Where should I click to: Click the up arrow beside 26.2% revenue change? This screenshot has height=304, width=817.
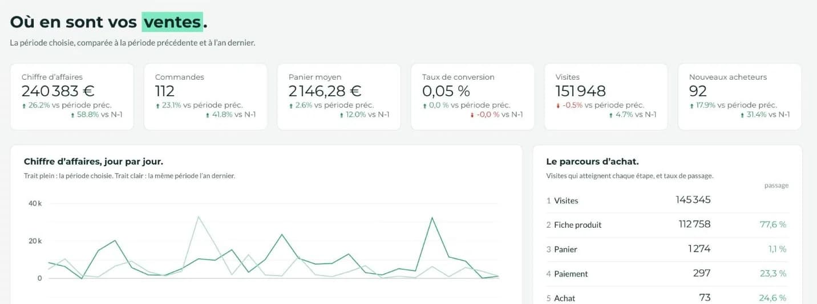tap(23, 106)
